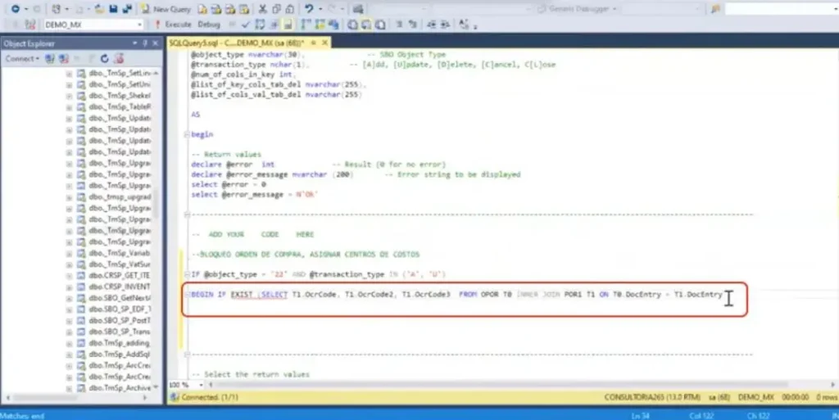
Task: Click the --BLOQUEO ORDEN DE COMPRA comment line
Action: coord(306,255)
